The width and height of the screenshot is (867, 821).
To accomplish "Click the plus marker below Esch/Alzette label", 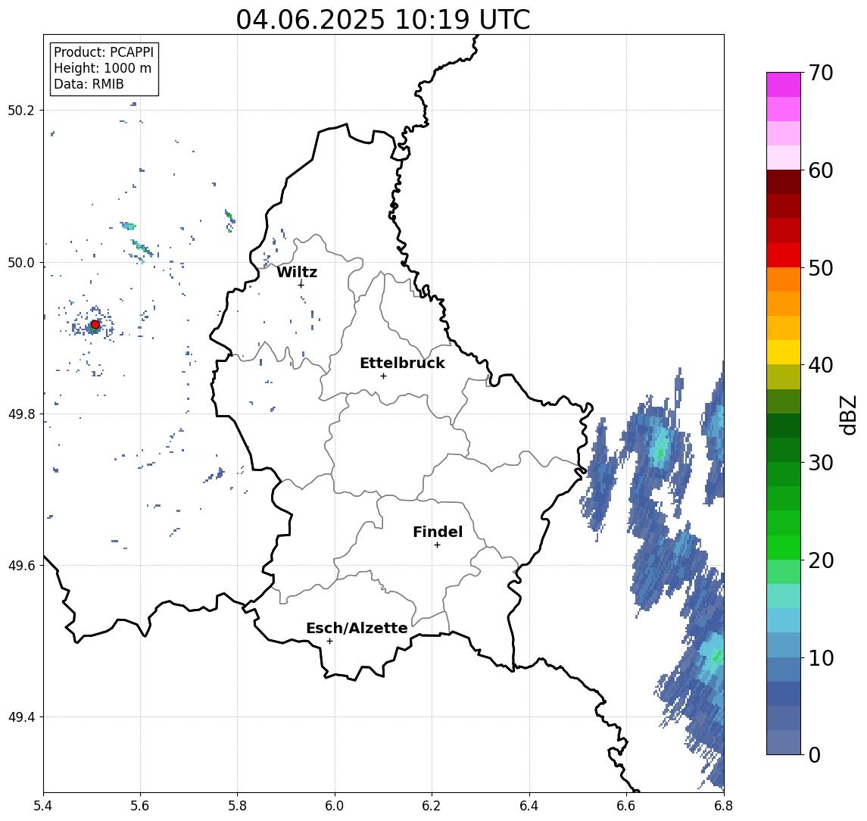I will [x=329, y=642].
